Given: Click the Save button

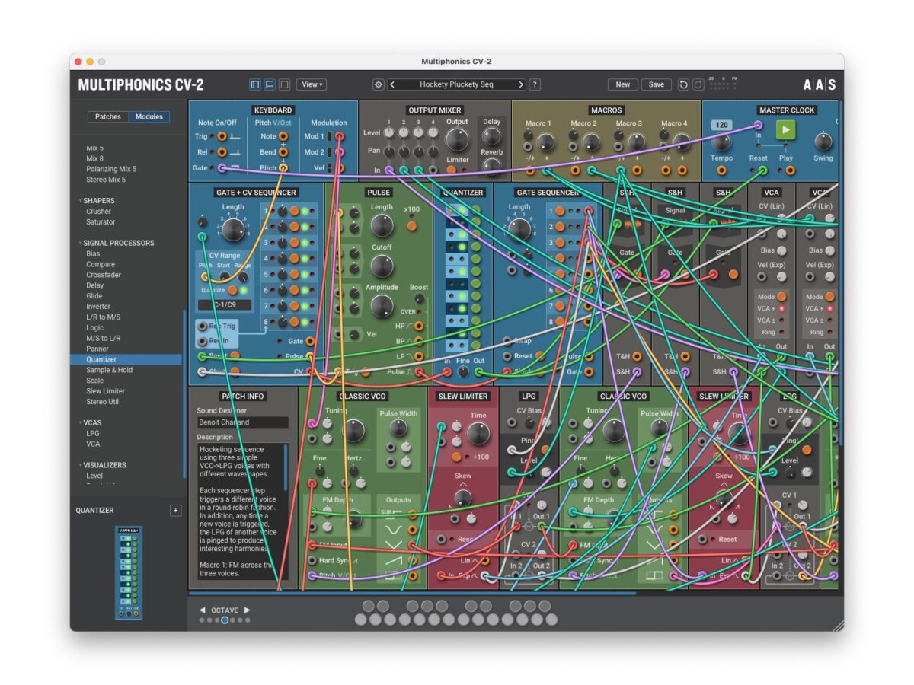Looking at the screenshot, I should pos(656,84).
